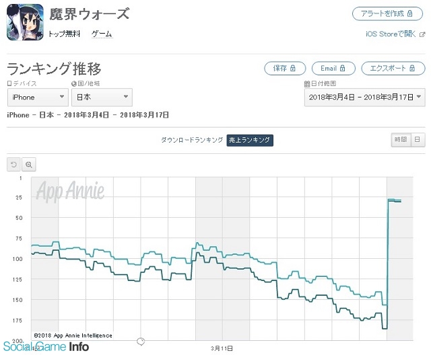Click the 魔界ウォーズ app icon thumbnail

[x=25, y=22]
